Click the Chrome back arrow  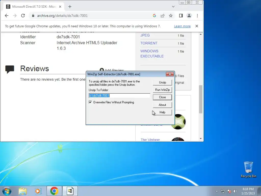pyautogui.click(x=6, y=16)
